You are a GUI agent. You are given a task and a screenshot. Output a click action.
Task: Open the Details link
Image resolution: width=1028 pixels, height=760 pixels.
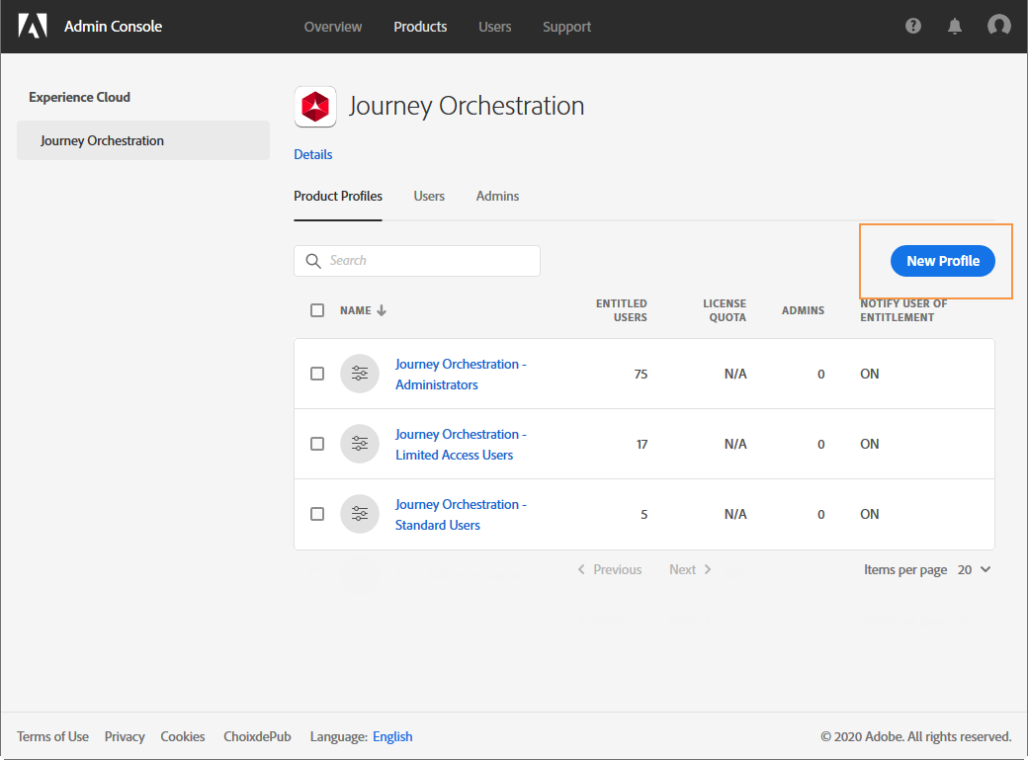(x=312, y=155)
